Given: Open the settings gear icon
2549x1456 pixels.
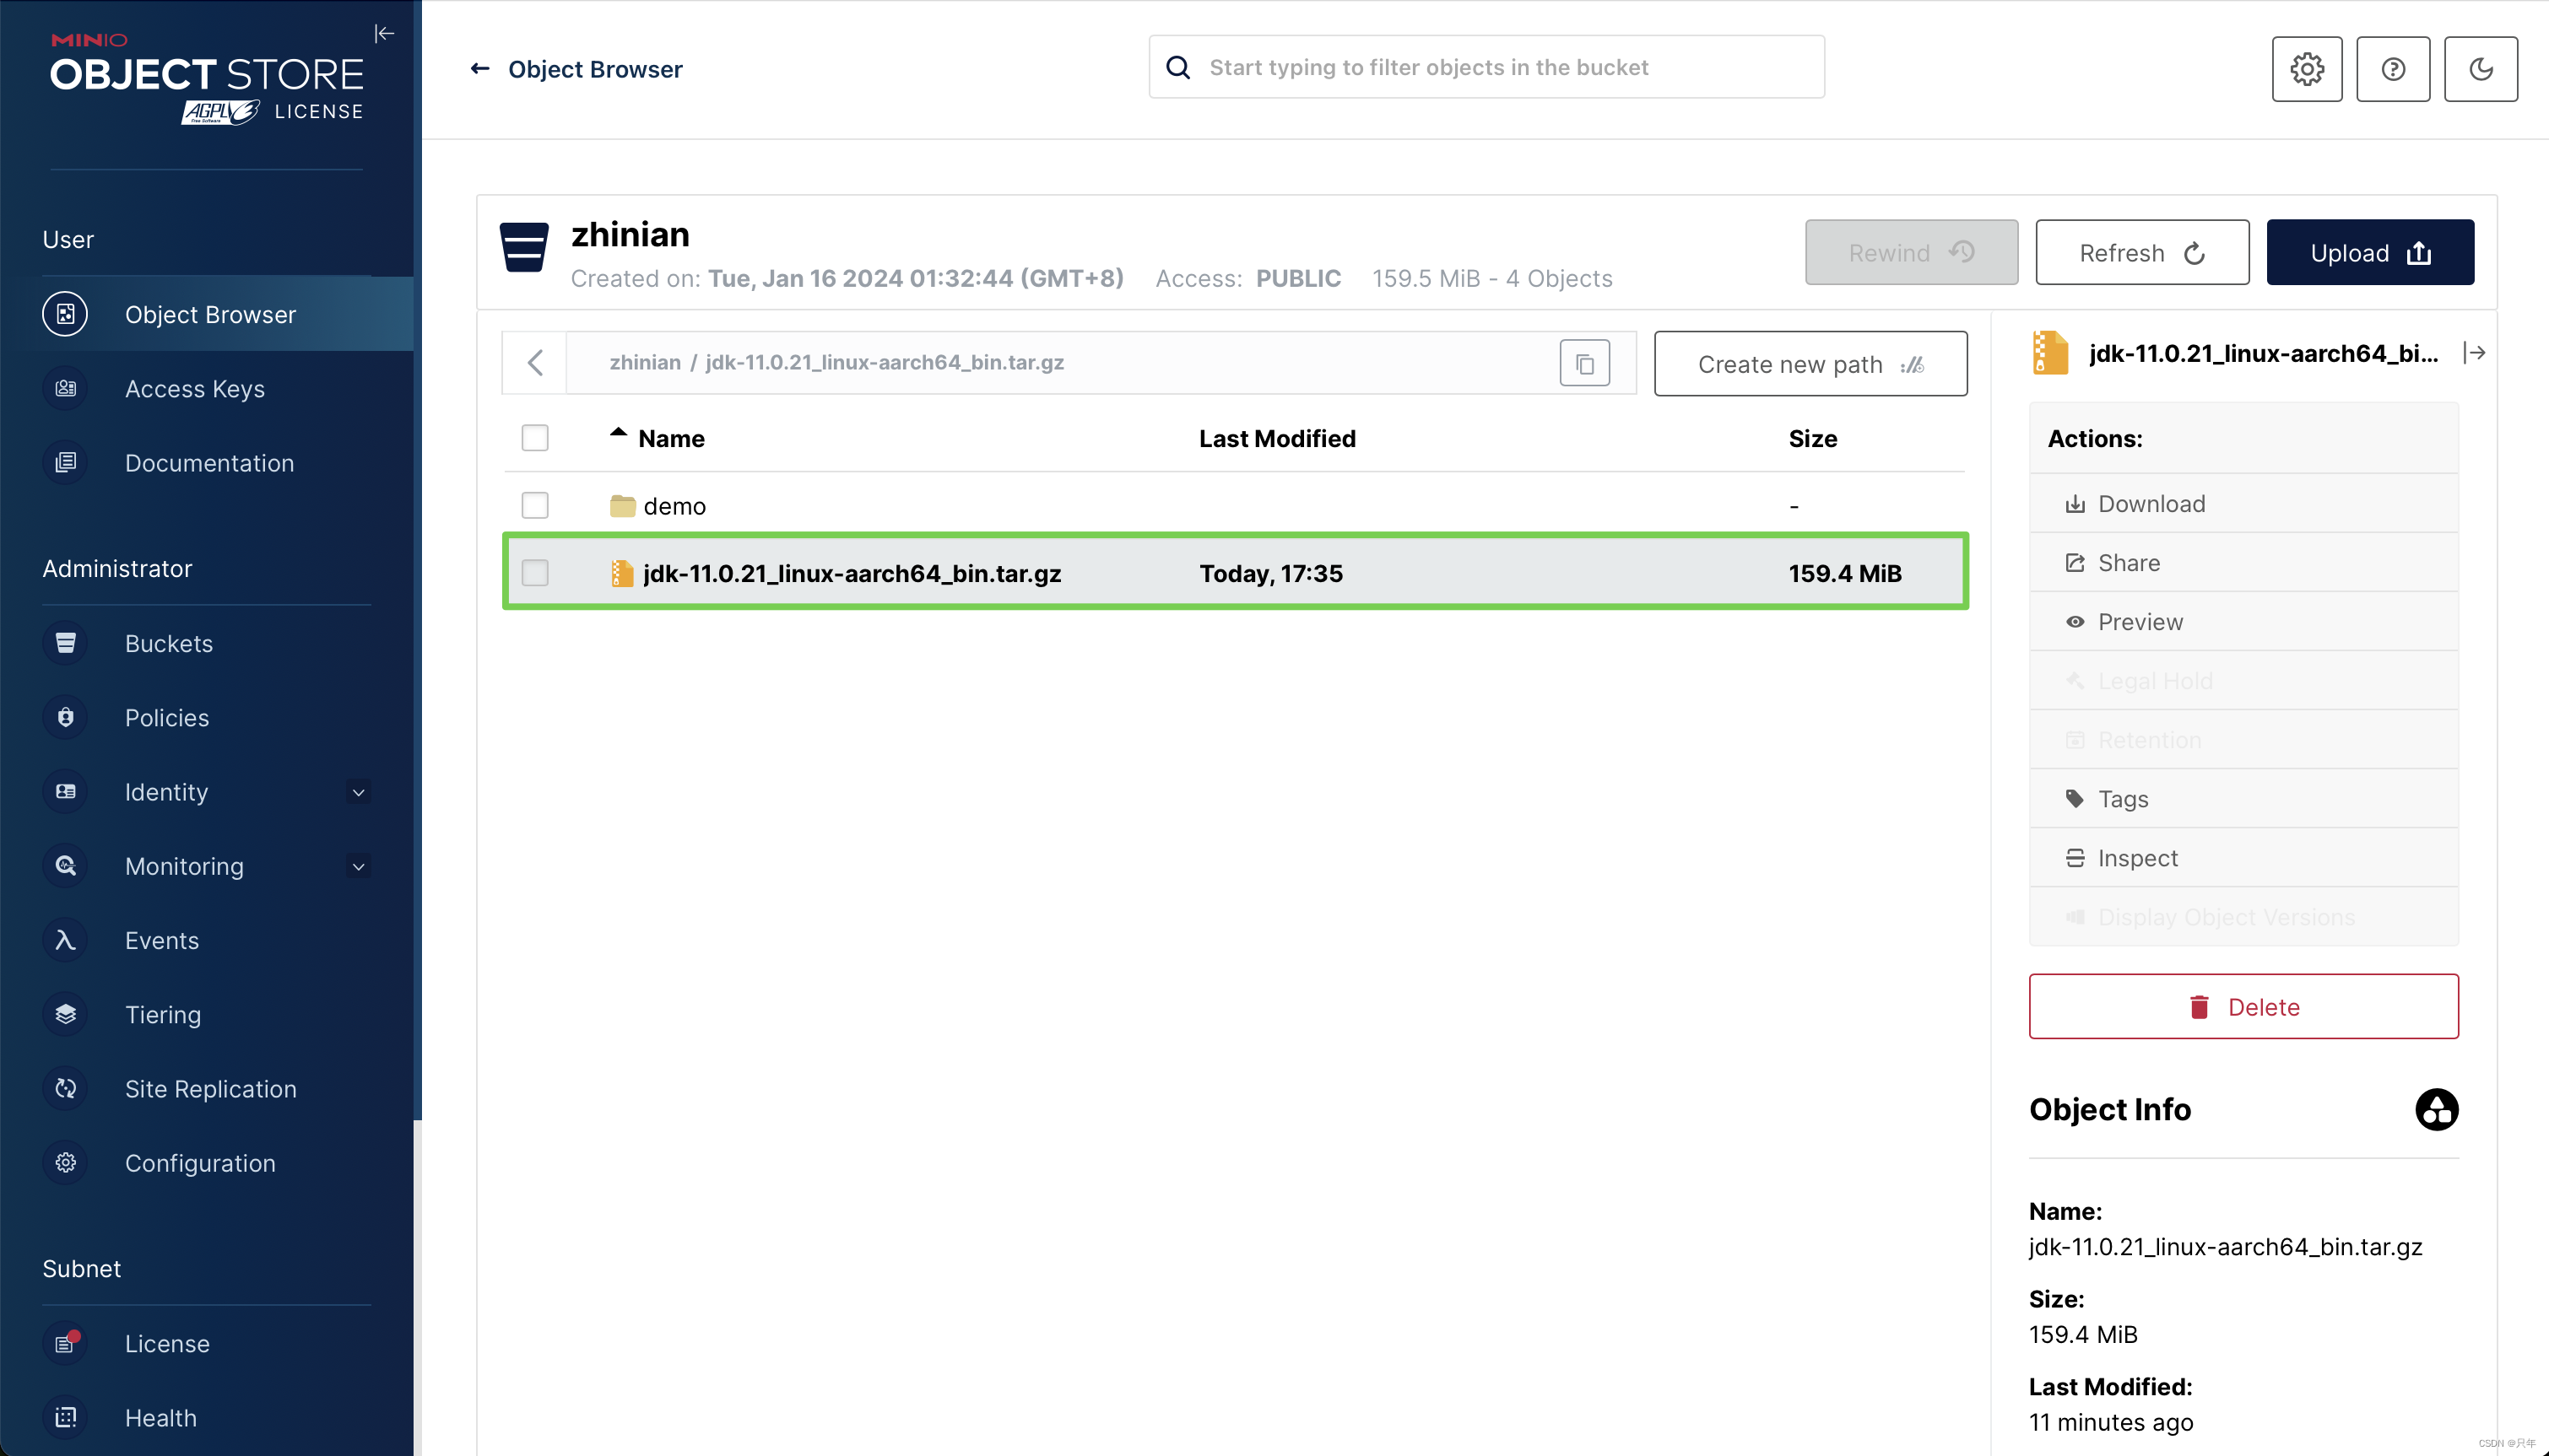Looking at the screenshot, I should coord(2307,69).
